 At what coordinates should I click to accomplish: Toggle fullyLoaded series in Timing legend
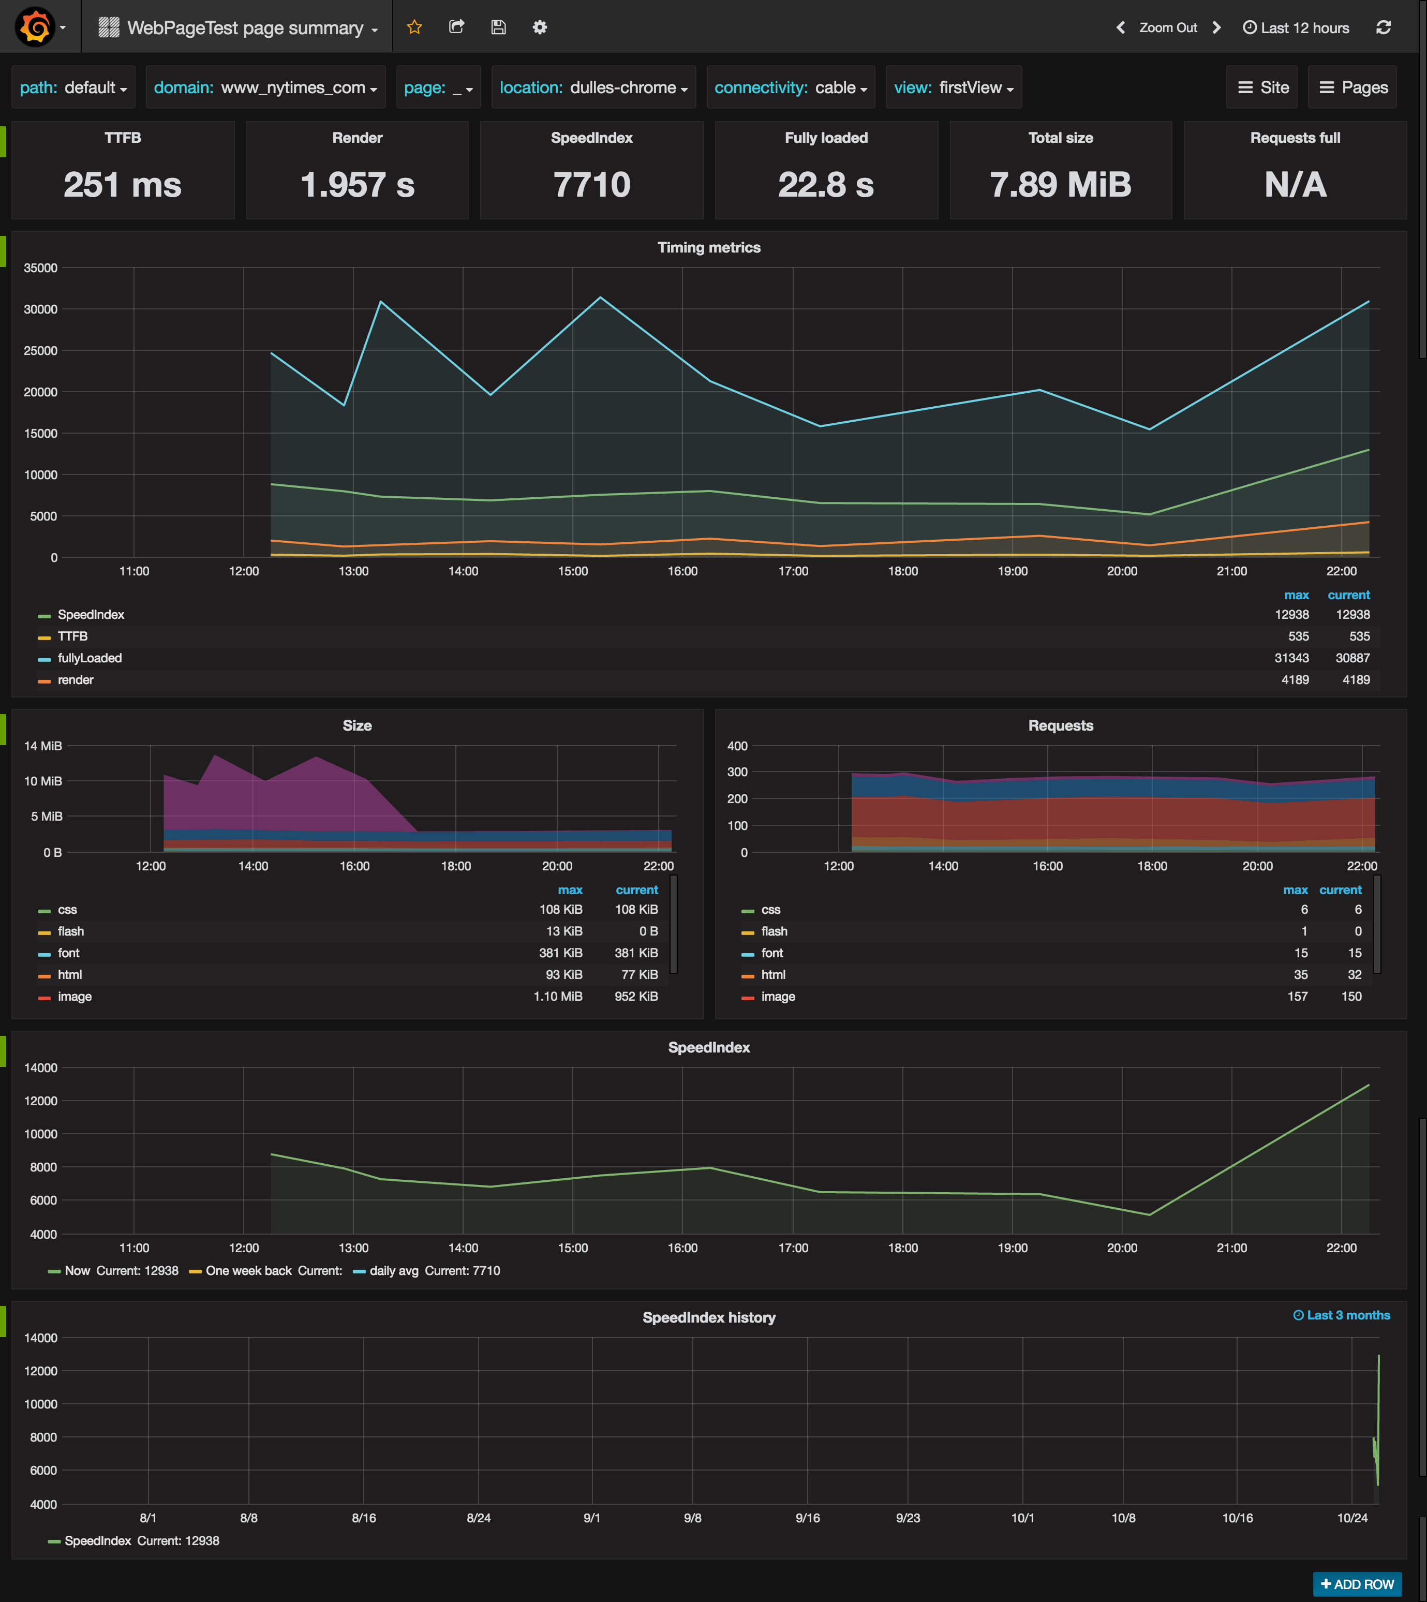coord(90,658)
